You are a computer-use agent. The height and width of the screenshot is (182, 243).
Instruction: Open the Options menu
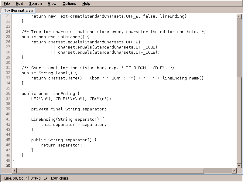[x=69, y=4]
